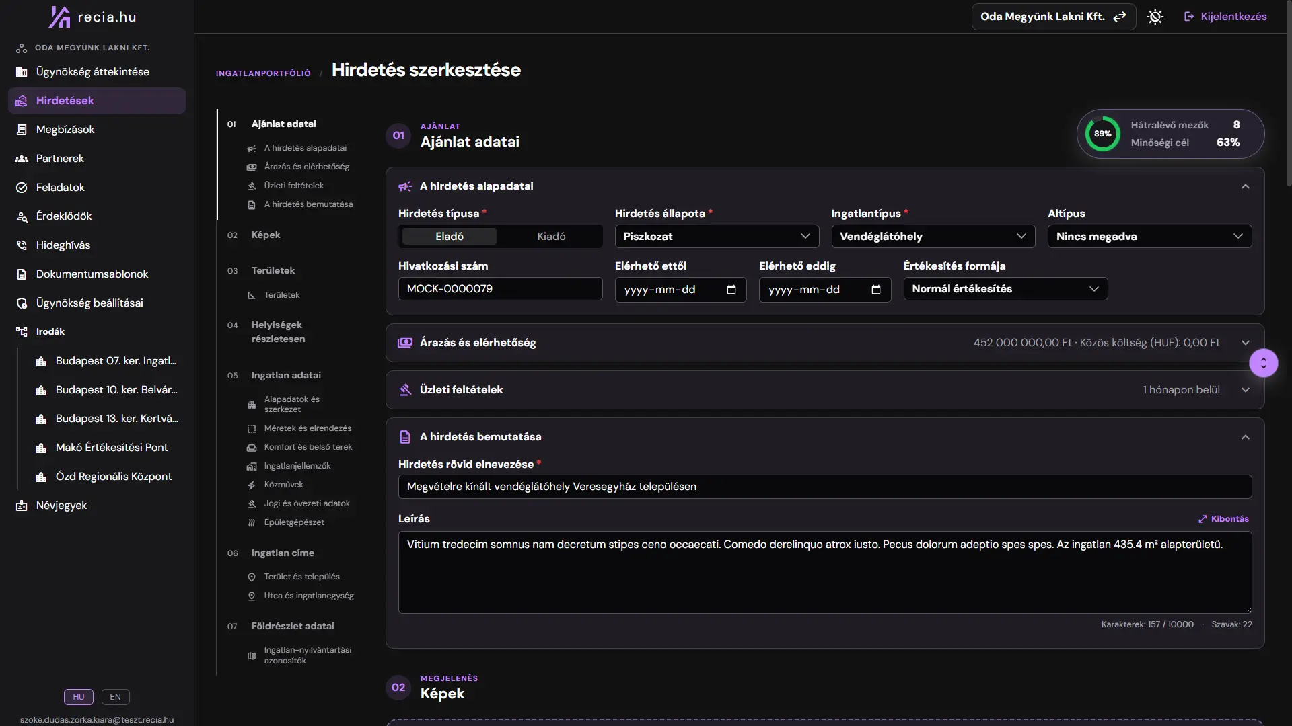Switch language to HU
The image size is (1292, 726).
pos(79,697)
